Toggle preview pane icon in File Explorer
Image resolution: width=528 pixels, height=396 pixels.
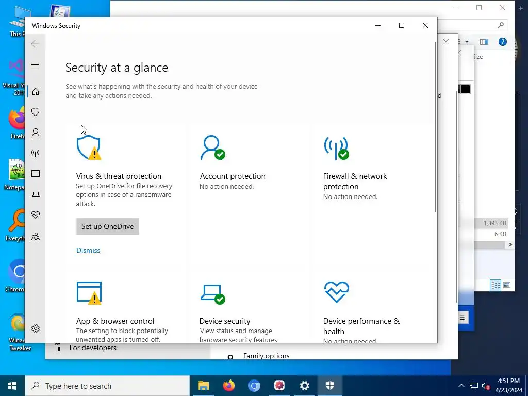point(484,42)
